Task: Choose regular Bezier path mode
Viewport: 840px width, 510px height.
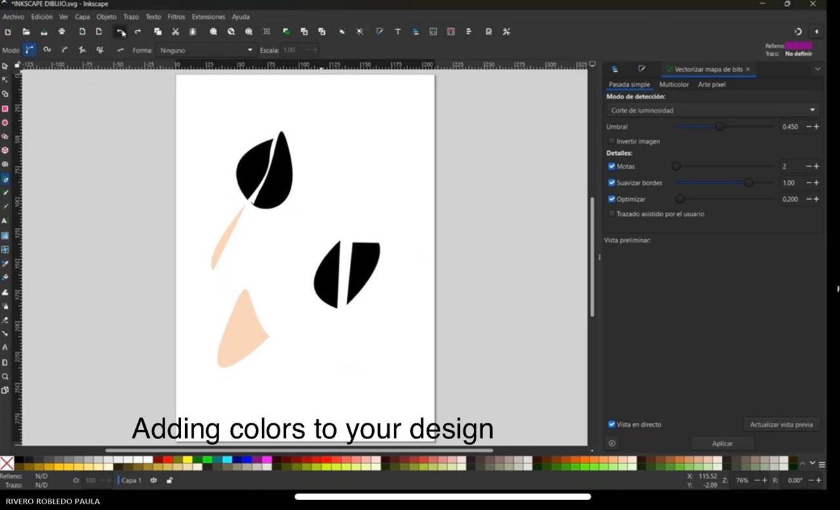Action: [29, 50]
